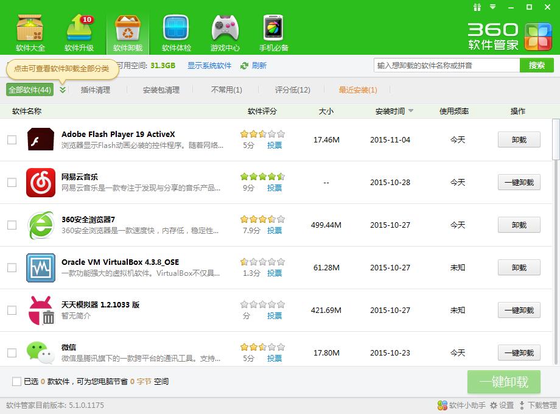Image resolution: width=560 pixels, height=414 pixels.
Task: Sort by 使用频率 column header
Action: click(454, 111)
